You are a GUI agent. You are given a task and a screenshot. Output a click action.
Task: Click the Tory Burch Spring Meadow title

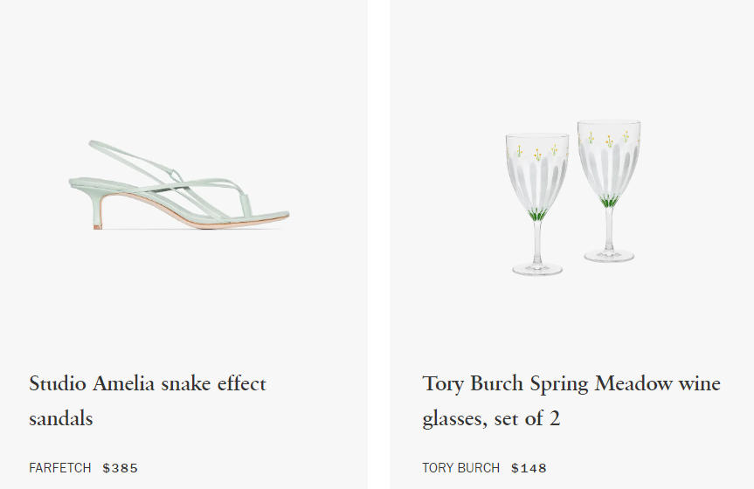(x=571, y=401)
